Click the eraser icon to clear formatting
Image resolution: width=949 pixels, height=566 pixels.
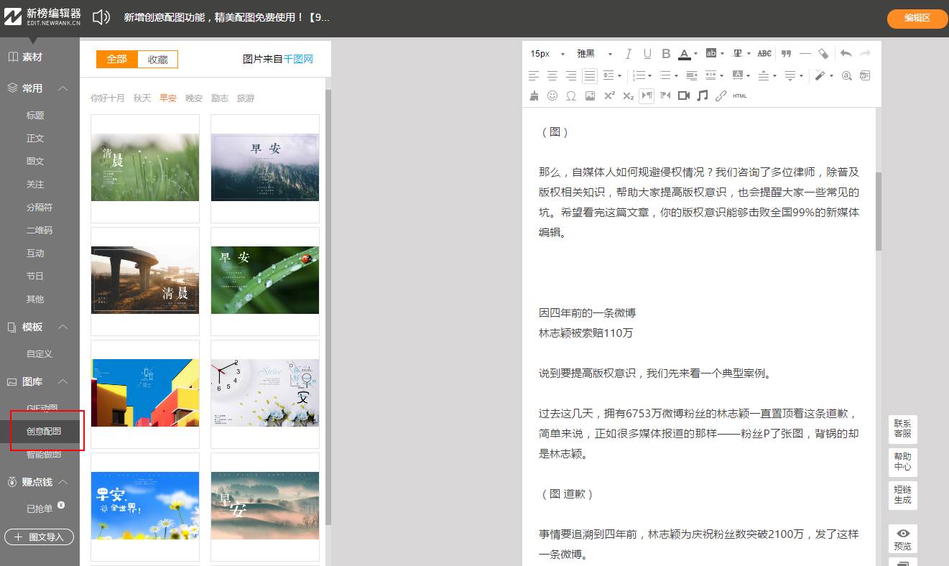tap(823, 54)
